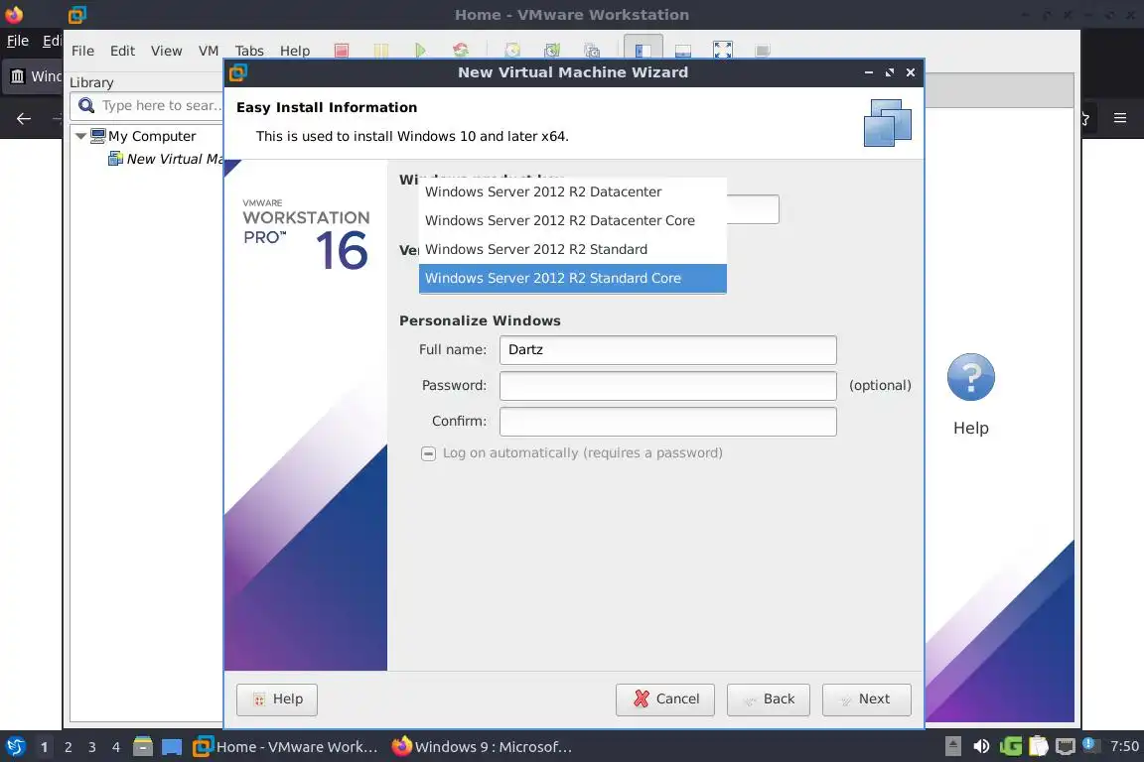
Task: Click the green power on play icon
Action: pos(420,51)
